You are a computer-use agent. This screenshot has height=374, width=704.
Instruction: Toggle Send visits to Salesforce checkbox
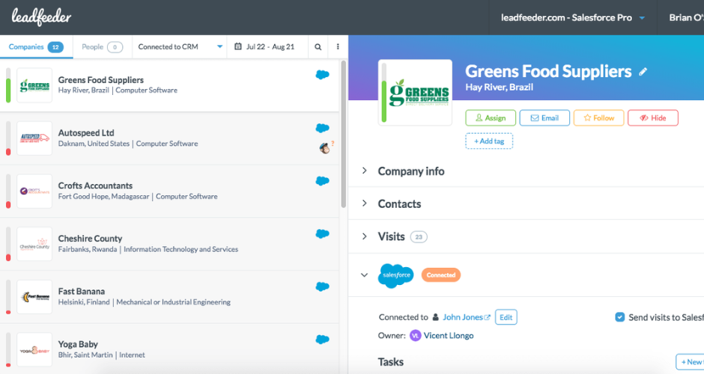pyautogui.click(x=619, y=317)
